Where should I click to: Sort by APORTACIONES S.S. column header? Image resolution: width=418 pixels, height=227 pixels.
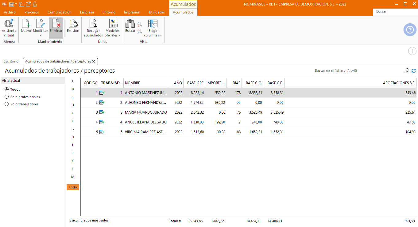(351, 83)
